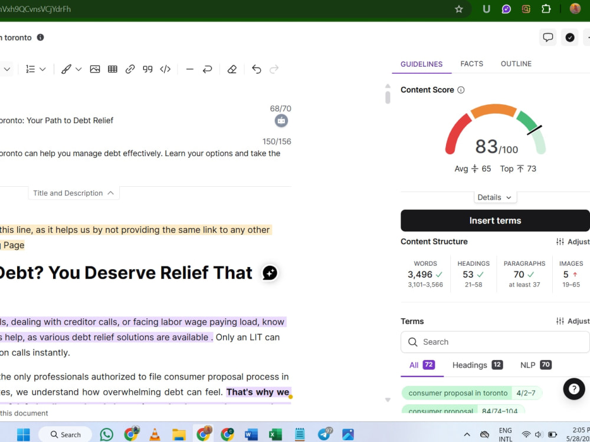Show hidden system tray icons chevron
Viewport: 590px width, 442px height.
pyautogui.click(x=467, y=434)
